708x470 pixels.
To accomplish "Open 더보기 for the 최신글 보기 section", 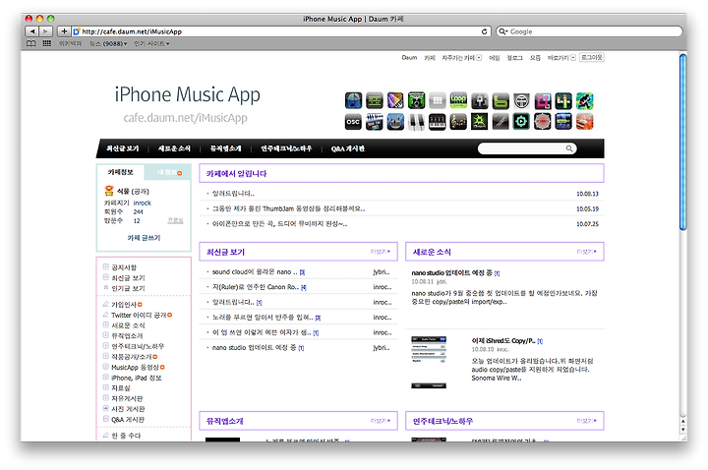I will [x=381, y=252].
